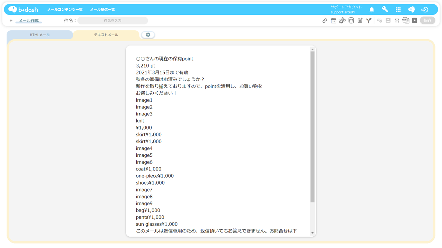The image size is (442, 248).
Task: Click the one-piece¥1,000 line
Action: coord(155,176)
